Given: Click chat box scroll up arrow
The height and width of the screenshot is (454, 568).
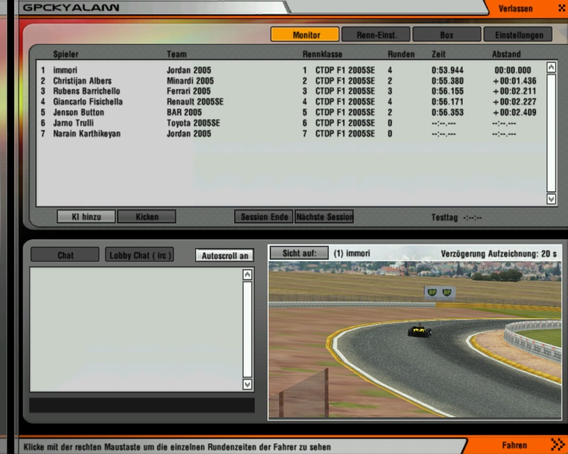Looking at the screenshot, I should (247, 275).
